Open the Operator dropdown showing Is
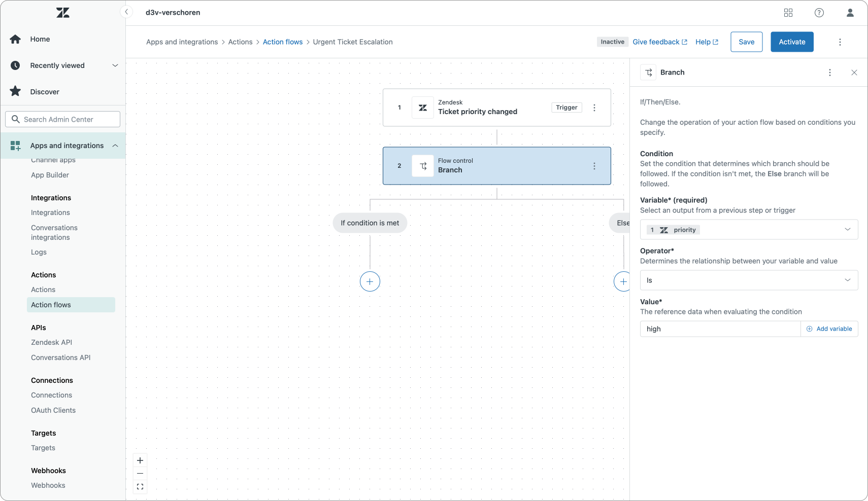868x501 pixels. click(749, 280)
